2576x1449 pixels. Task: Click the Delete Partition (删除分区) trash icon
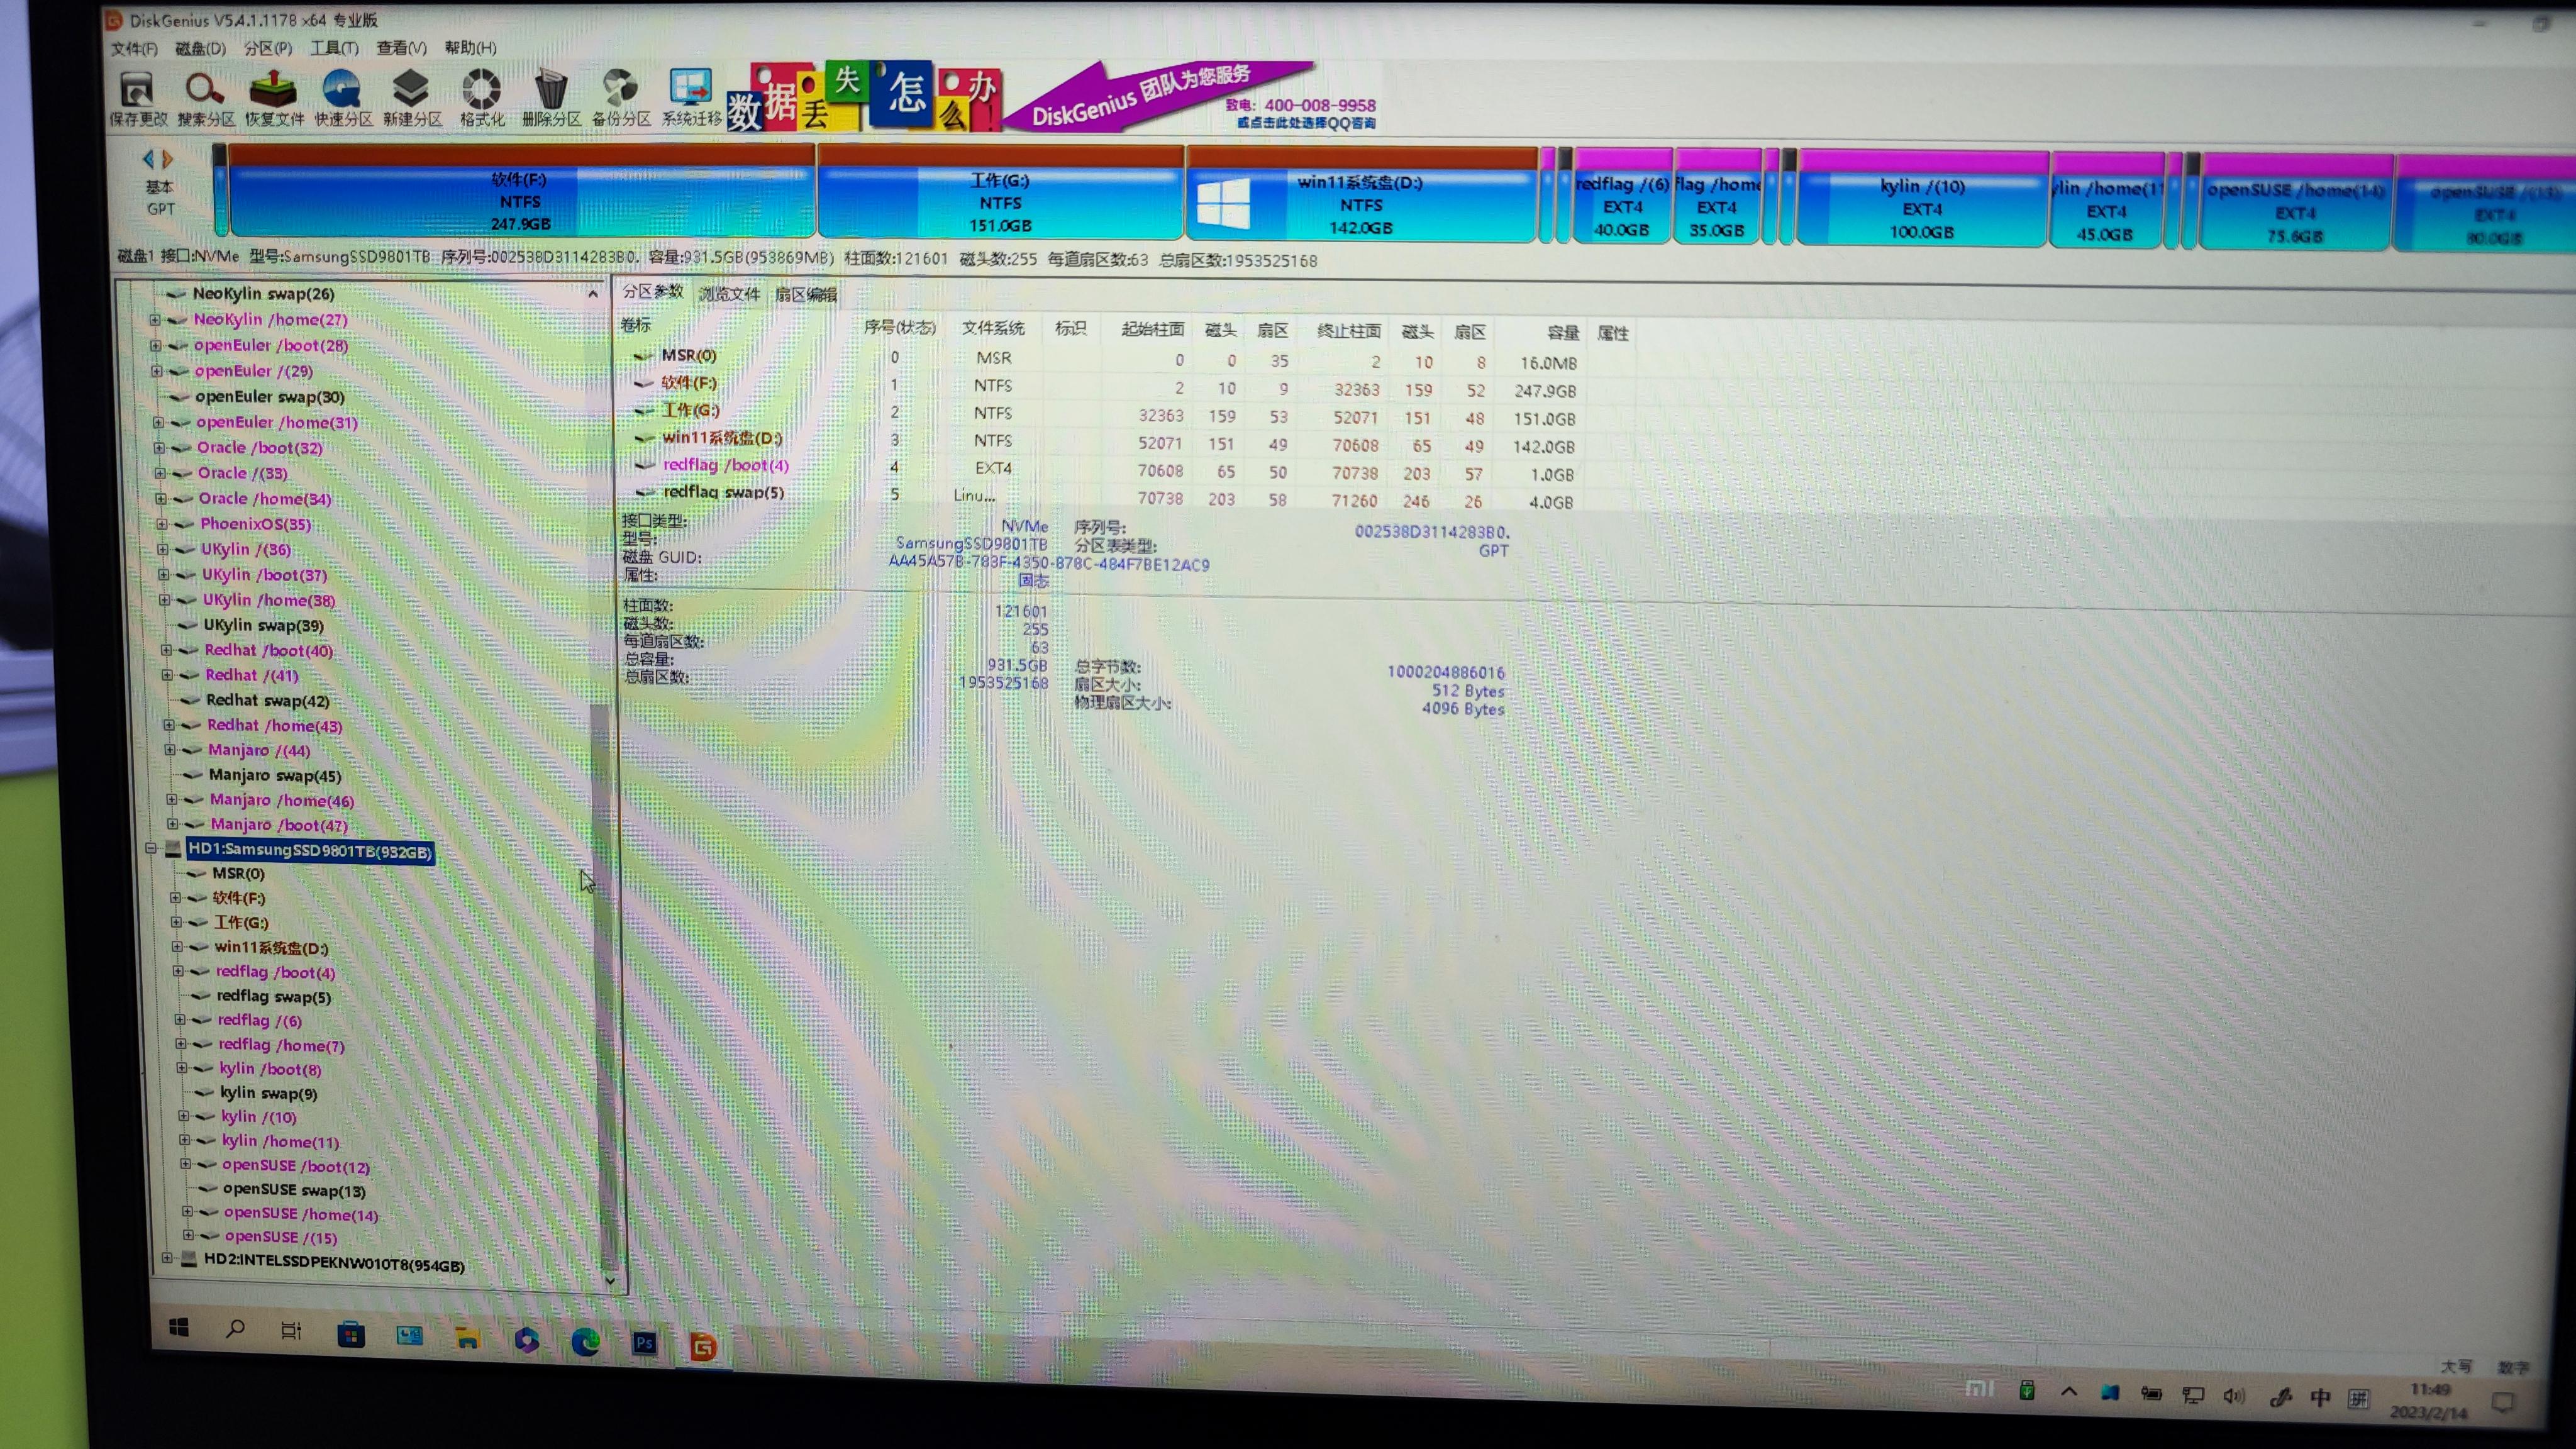[x=551, y=99]
